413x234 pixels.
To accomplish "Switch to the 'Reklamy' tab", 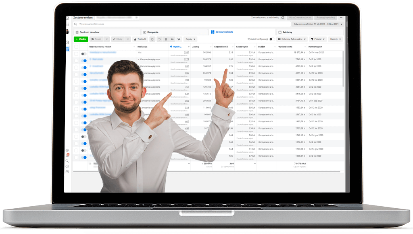I will click(287, 32).
